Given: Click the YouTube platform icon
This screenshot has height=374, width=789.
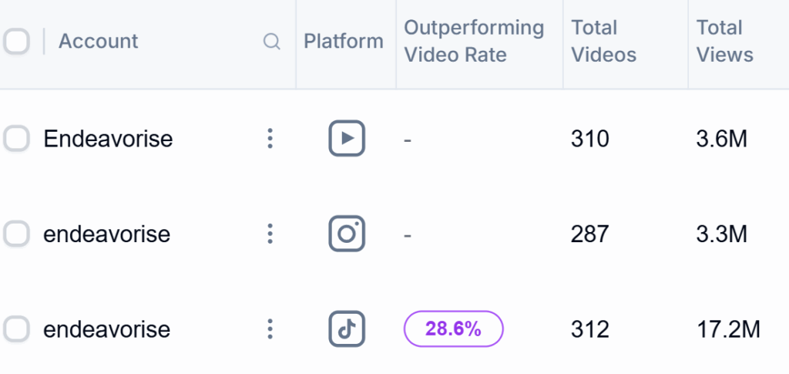Looking at the screenshot, I should pos(347,139).
